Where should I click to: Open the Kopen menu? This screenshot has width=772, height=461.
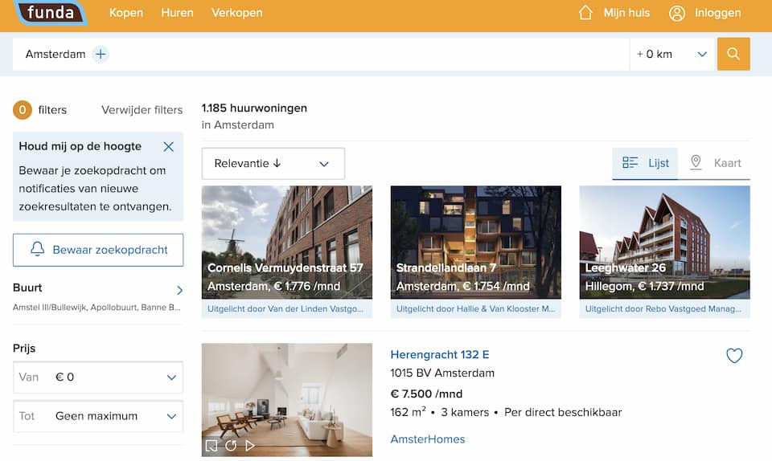point(125,13)
